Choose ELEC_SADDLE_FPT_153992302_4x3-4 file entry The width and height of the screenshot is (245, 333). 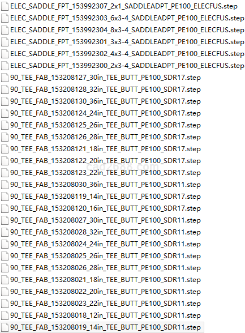(127, 54)
